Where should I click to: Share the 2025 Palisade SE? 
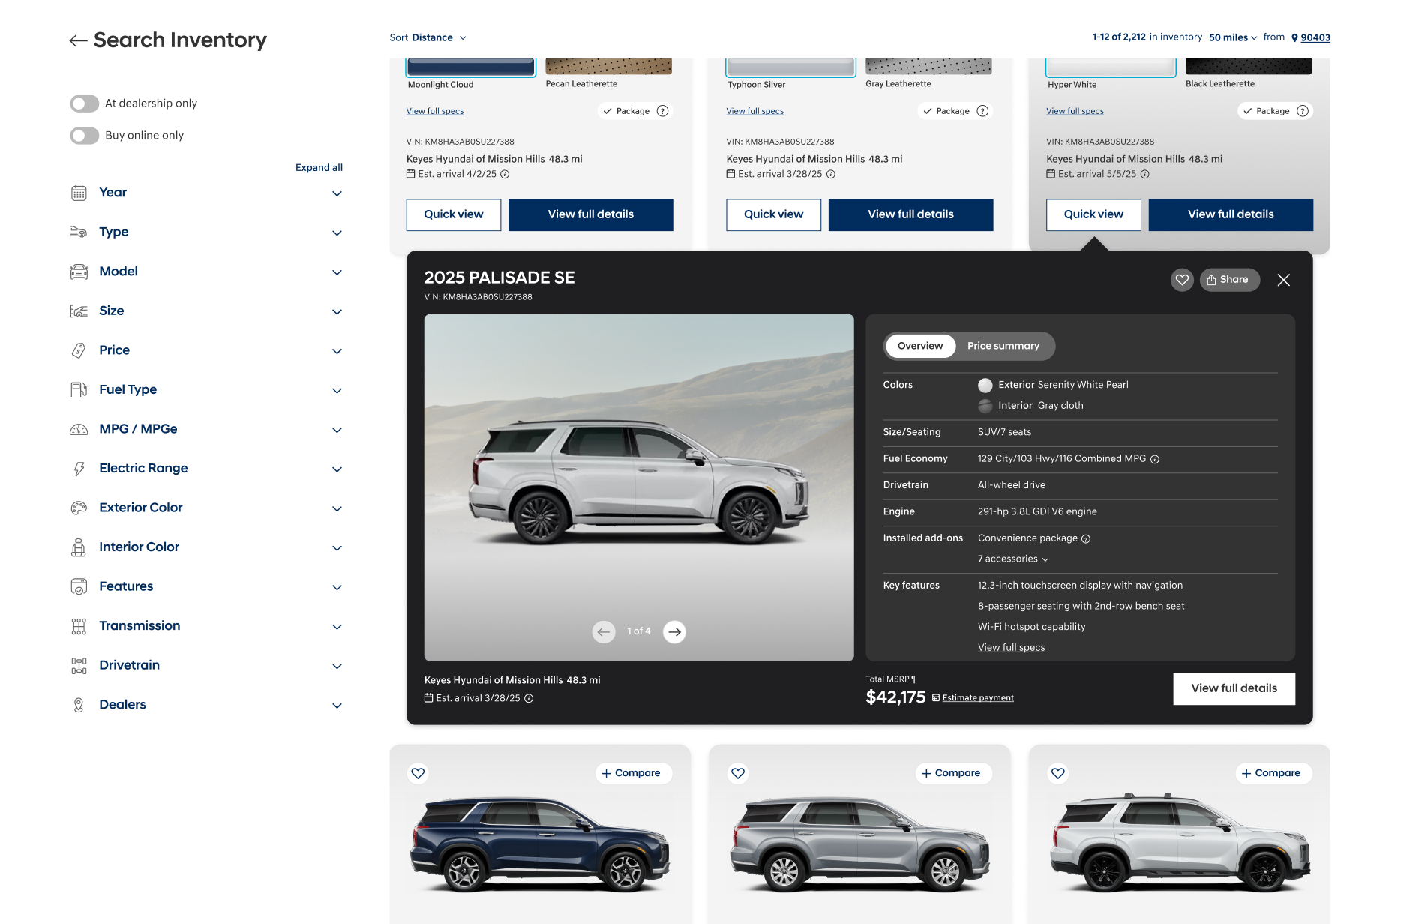point(1229,280)
